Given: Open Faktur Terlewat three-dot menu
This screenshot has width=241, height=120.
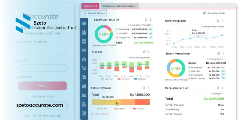Looking at the screenshot, I should [x=148, y=88].
